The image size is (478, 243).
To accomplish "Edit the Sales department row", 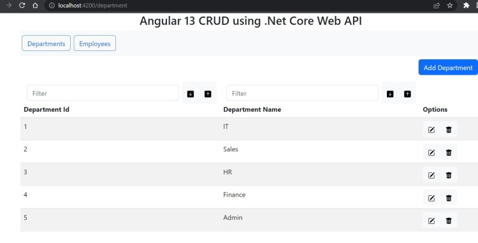I will tap(431, 152).
